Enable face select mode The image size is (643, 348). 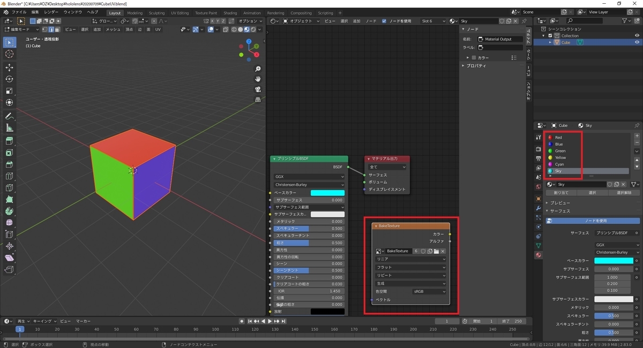[x=57, y=29]
